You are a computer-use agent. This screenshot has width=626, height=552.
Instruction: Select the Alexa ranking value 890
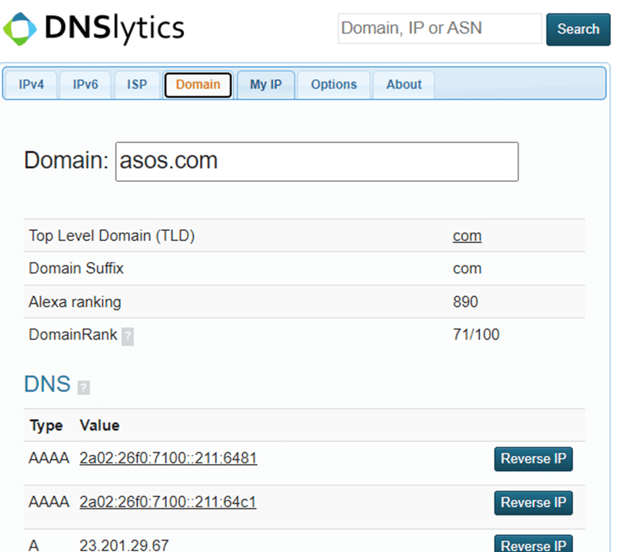(x=465, y=302)
